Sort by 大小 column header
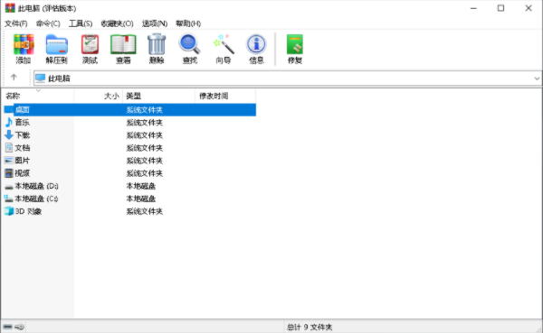The width and height of the screenshot is (543, 333). pos(99,96)
